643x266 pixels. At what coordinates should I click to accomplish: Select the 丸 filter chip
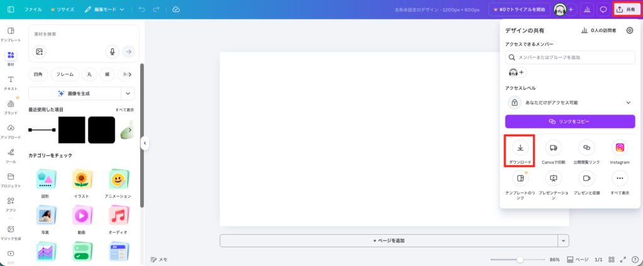coord(89,74)
